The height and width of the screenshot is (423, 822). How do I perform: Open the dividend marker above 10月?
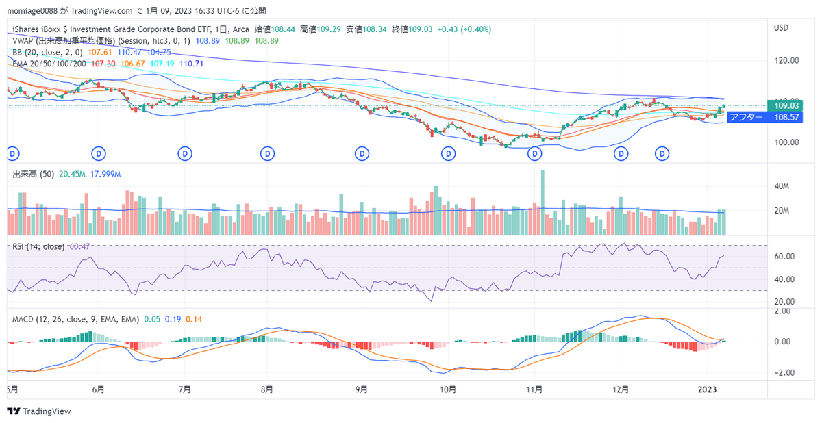[448, 155]
